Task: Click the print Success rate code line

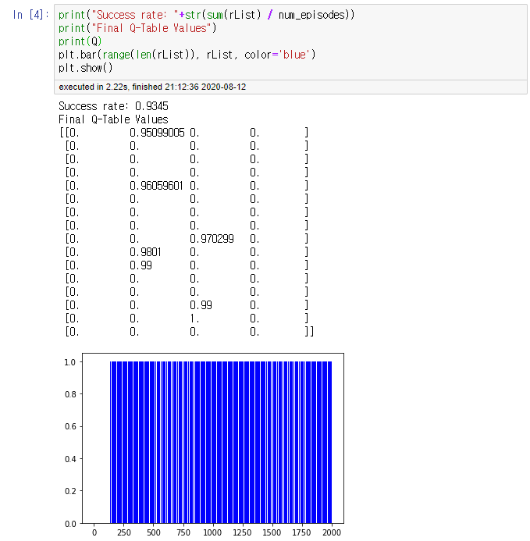Action: (206, 15)
